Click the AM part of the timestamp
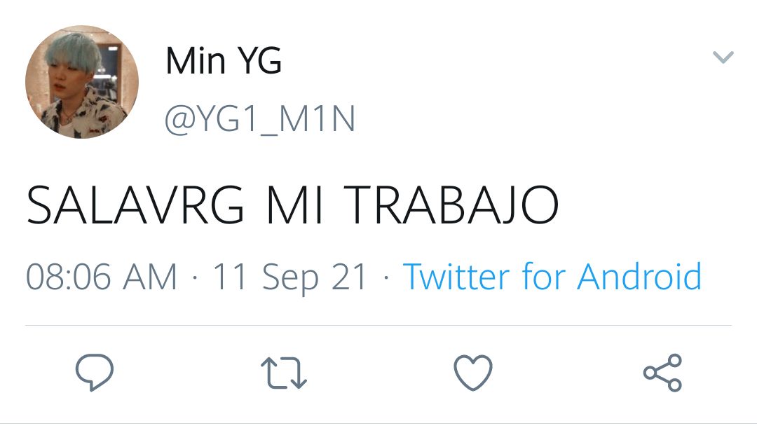Viewport: 757px width, 428px height. tap(150, 277)
